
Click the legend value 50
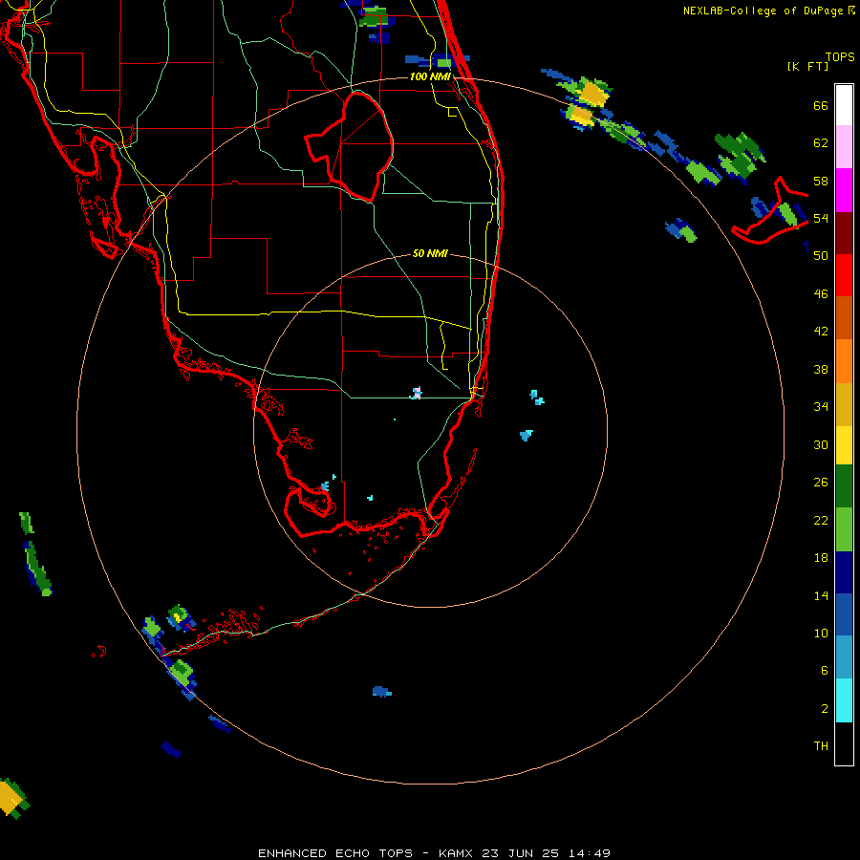pos(821,256)
